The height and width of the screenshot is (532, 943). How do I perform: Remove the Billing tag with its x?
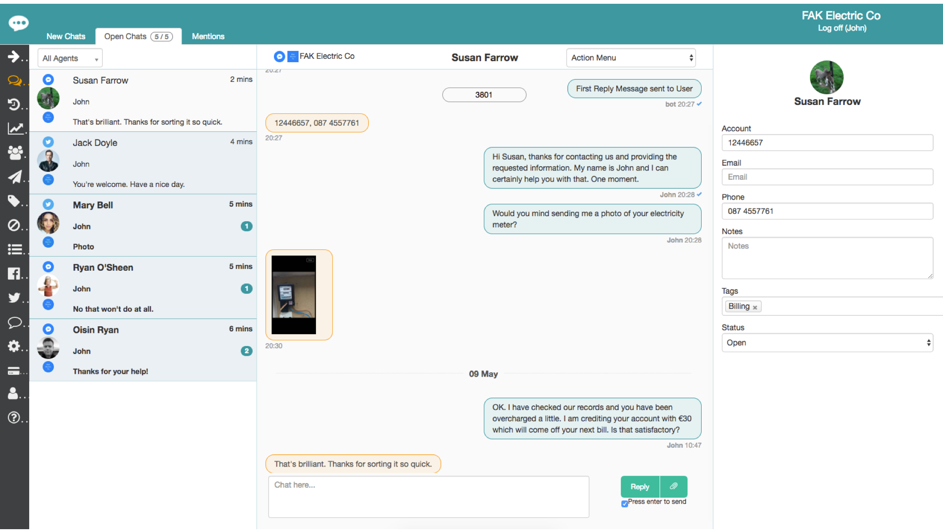(755, 307)
